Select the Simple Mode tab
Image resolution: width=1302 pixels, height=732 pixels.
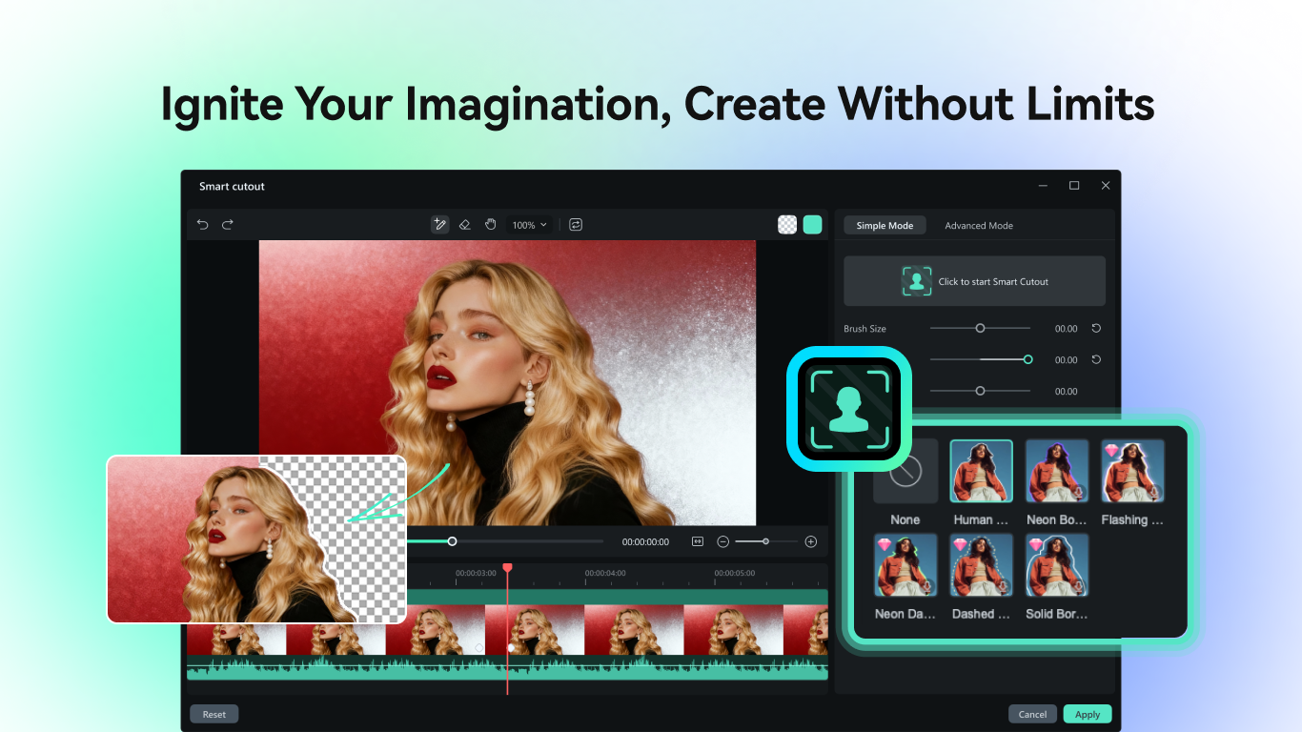coord(885,225)
